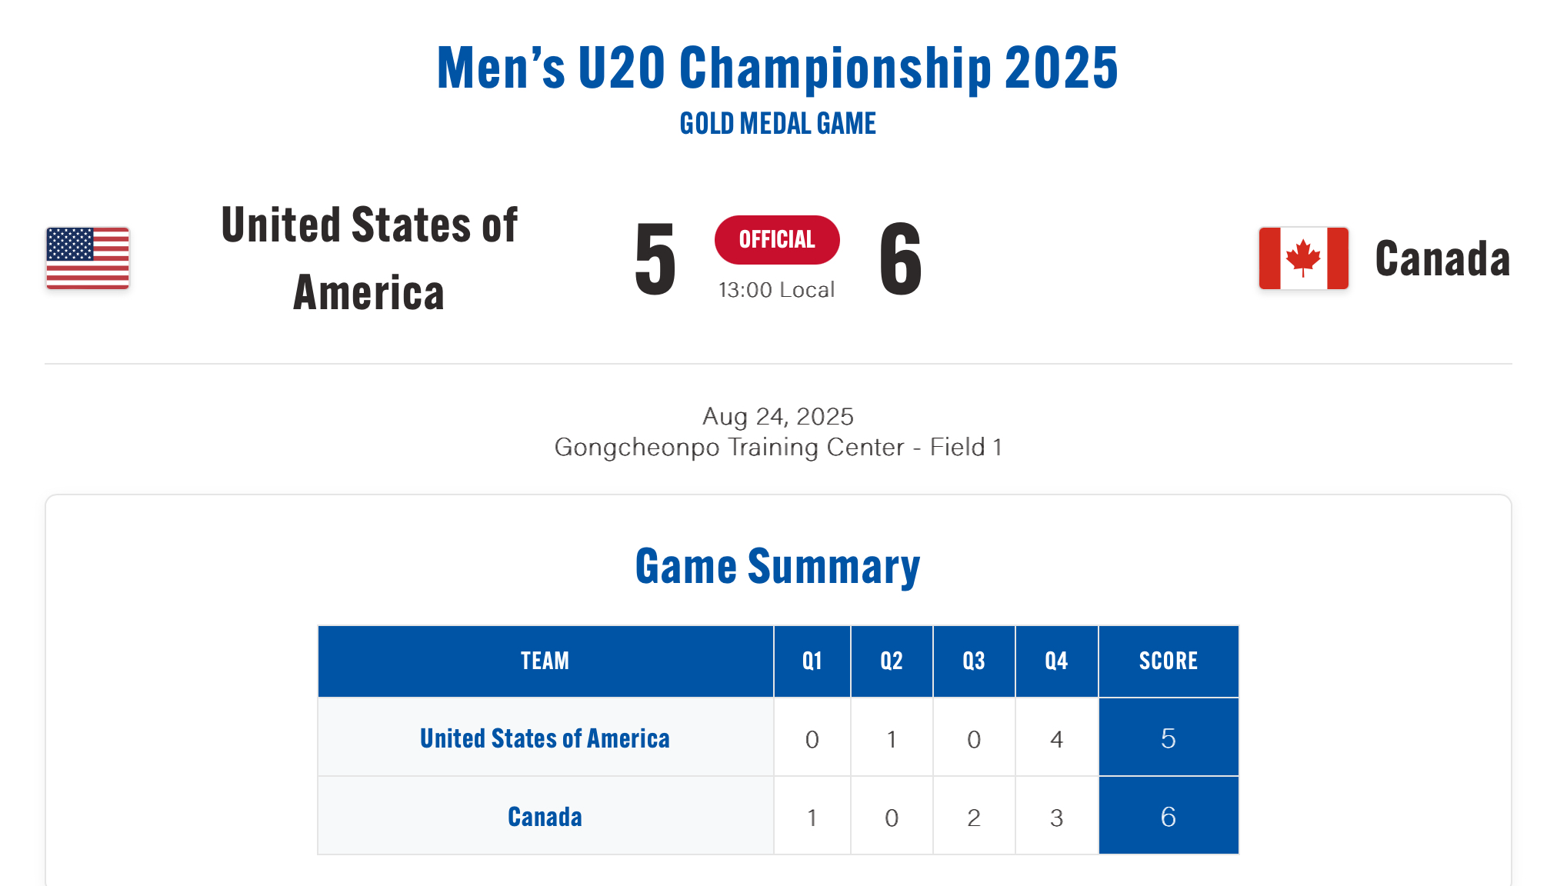This screenshot has width=1557, height=886.
Task: Click USA's final score cell showing 5
Action: [x=1169, y=738]
